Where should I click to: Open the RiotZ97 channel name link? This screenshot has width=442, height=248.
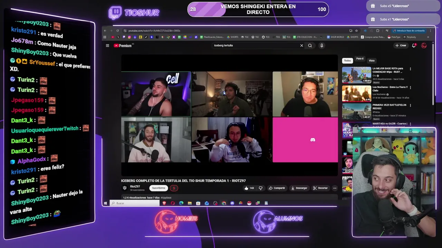pos(135,186)
